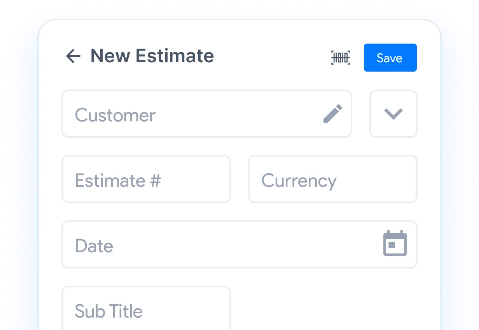Focus the Sub Title field

coord(146,308)
